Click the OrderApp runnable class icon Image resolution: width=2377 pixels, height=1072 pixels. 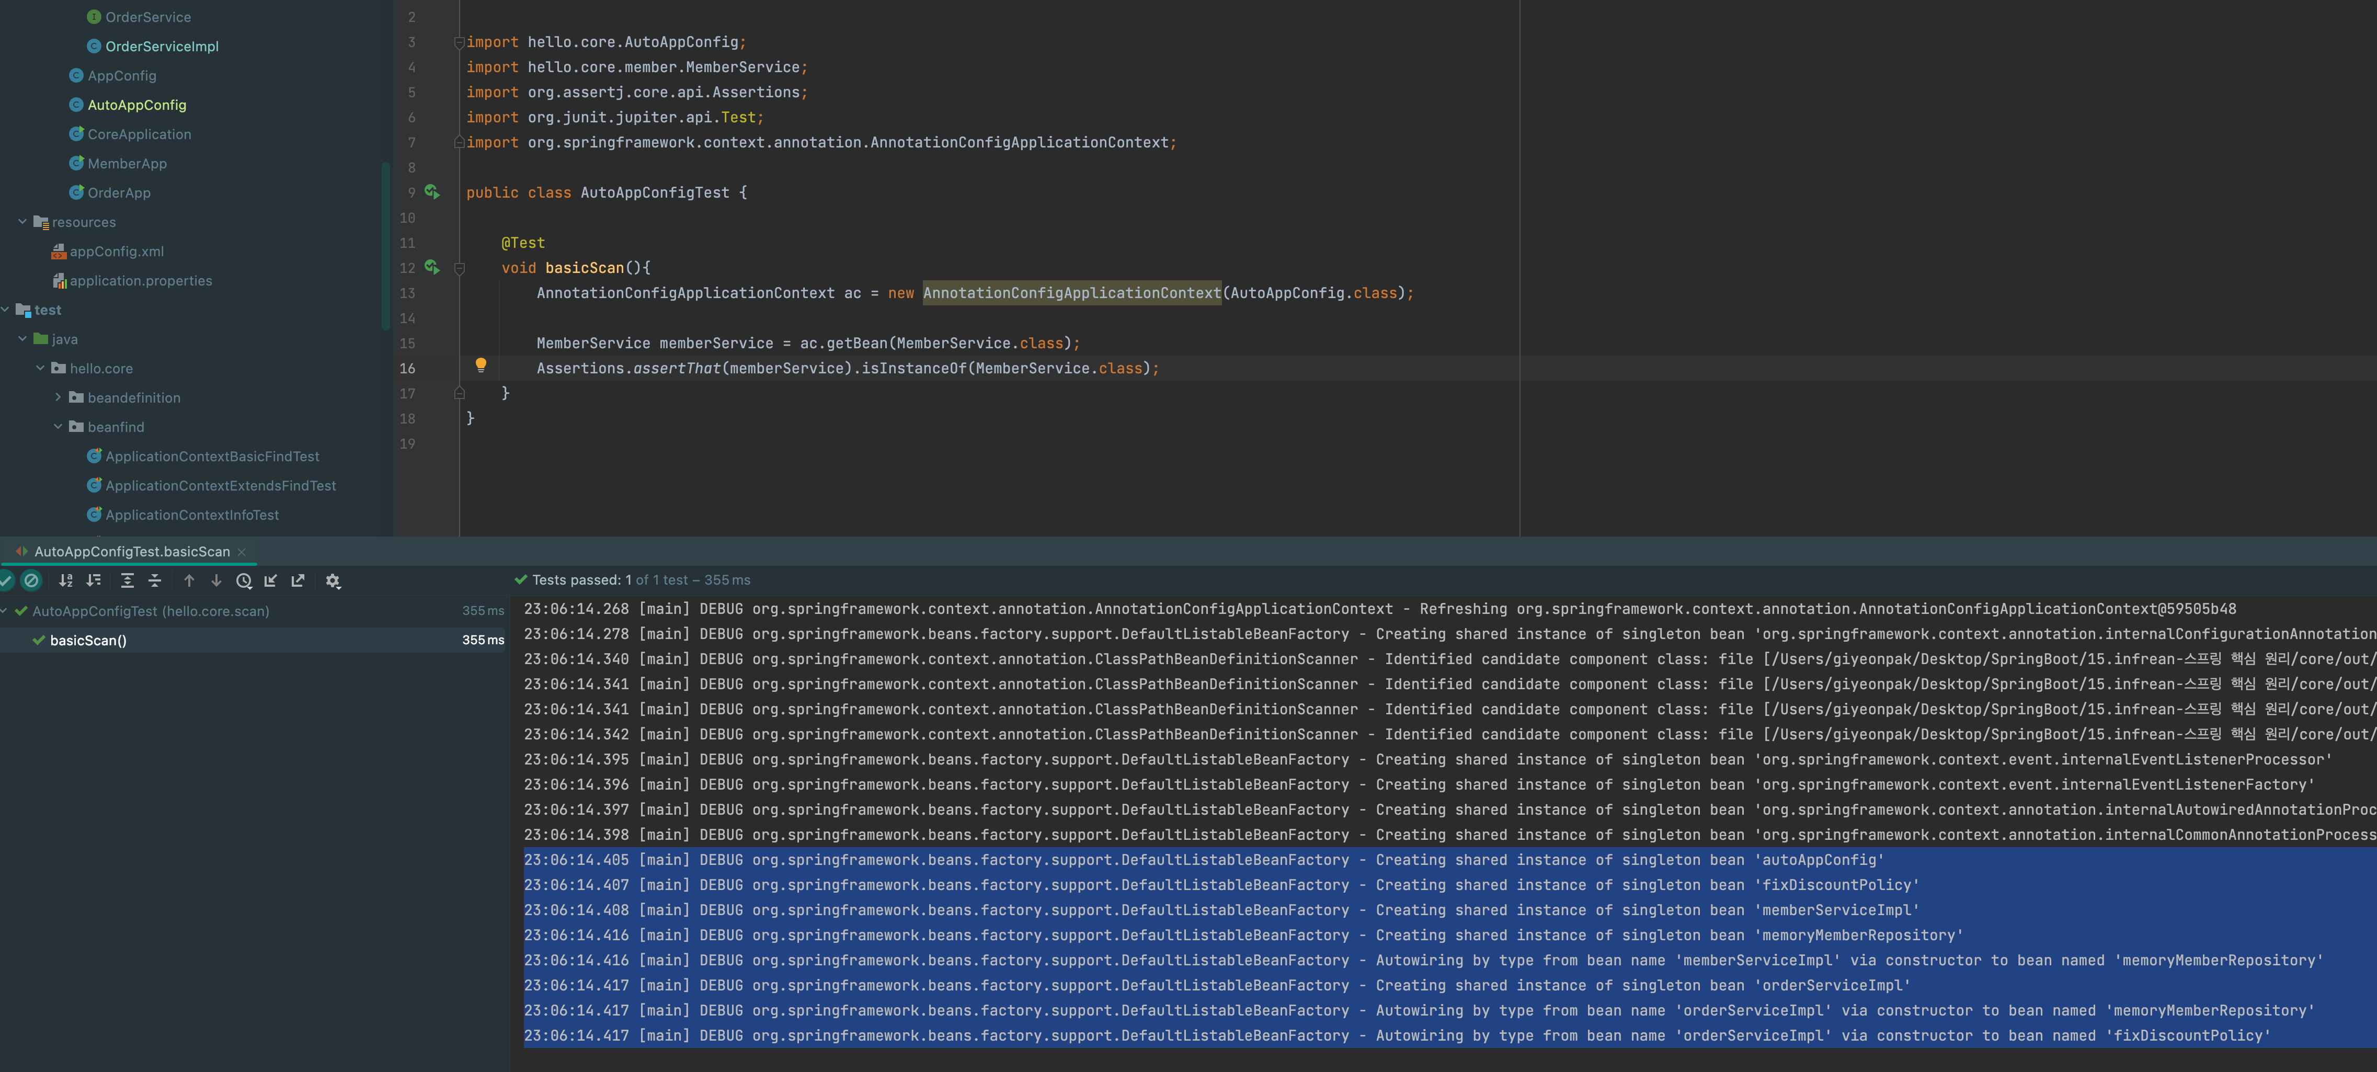[x=76, y=193]
